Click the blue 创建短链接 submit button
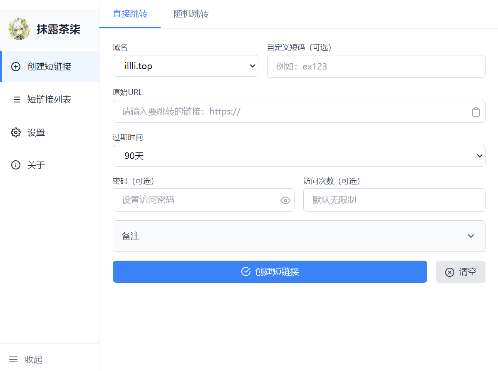 (x=270, y=272)
